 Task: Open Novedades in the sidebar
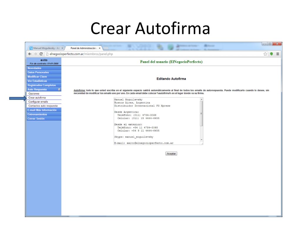point(44,68)
